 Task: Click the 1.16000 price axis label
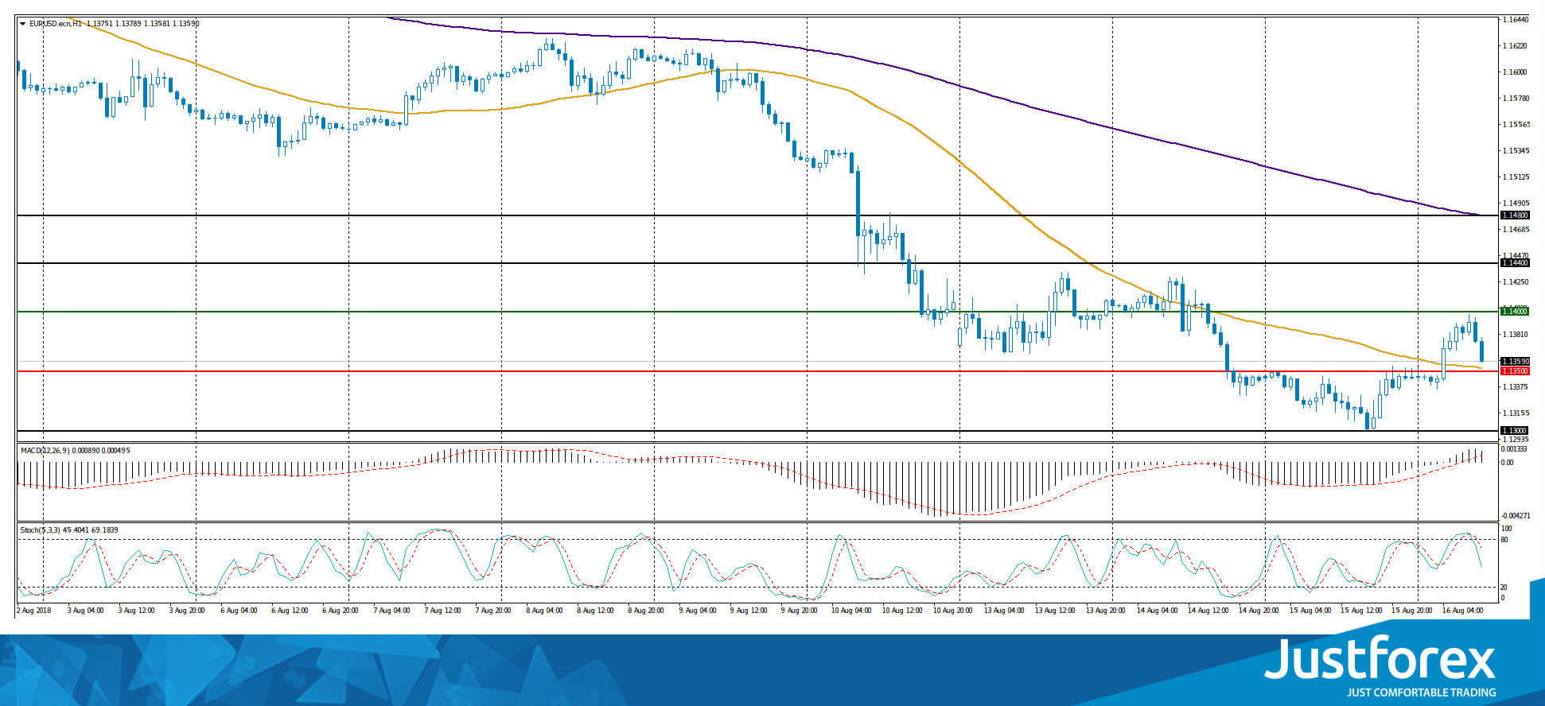click(1514, 72)
